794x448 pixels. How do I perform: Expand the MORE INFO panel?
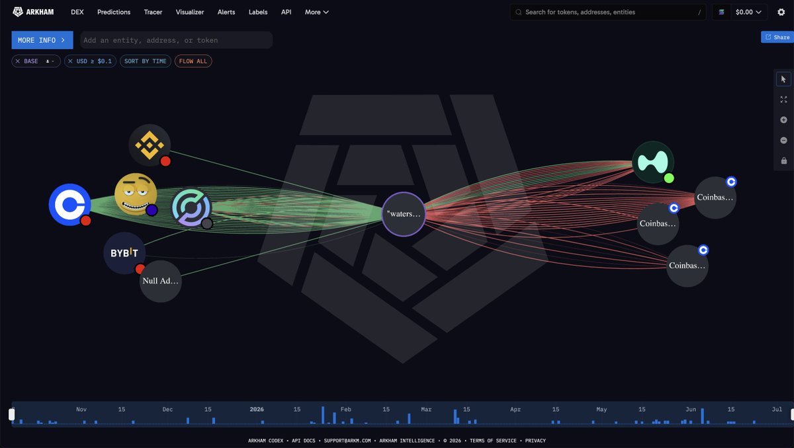click(42, 40)
